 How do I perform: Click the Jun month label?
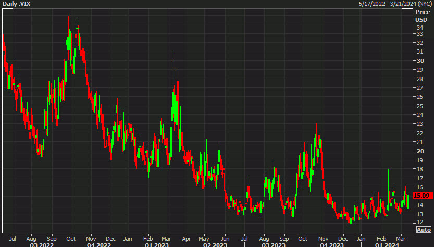(x=225, y=239)
